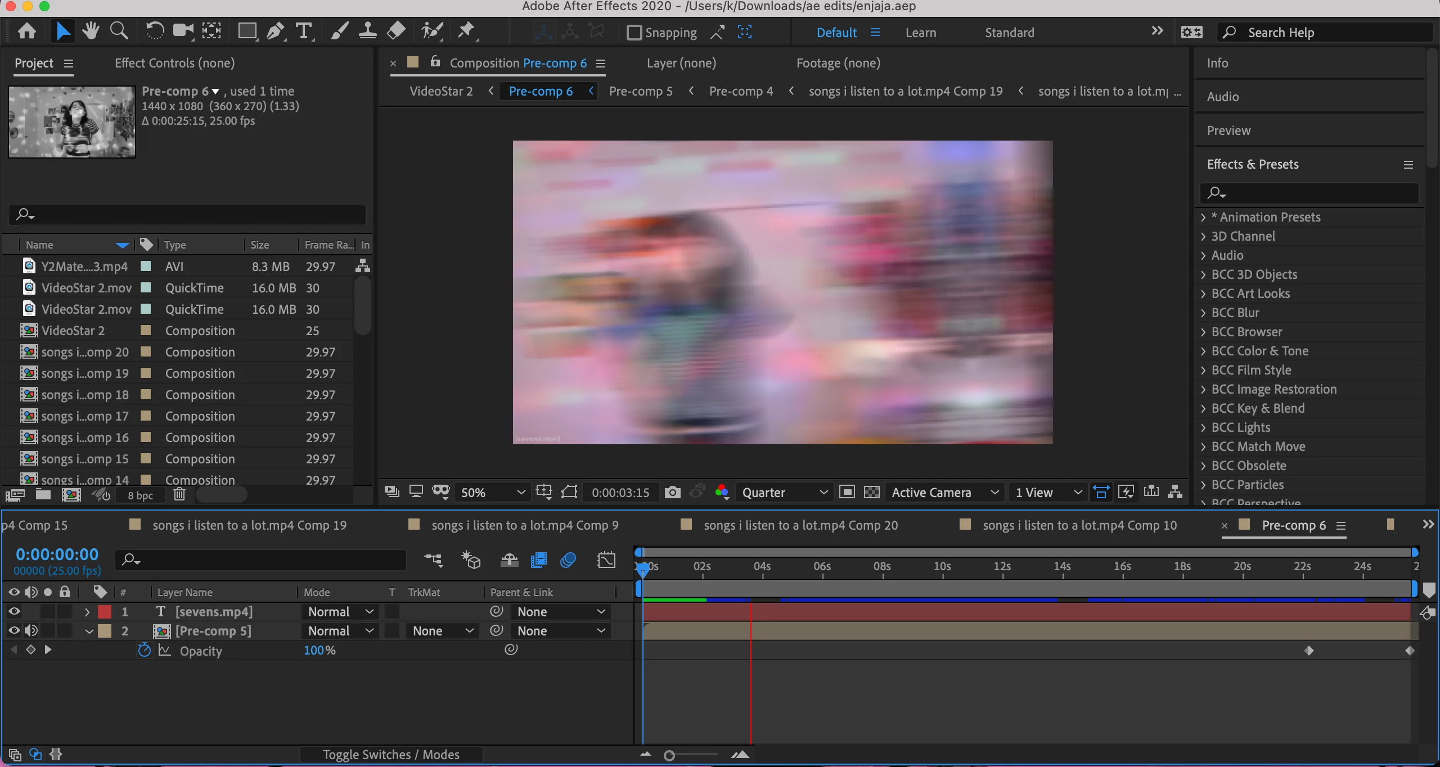Click the Take Snapshot camera icon
Screen dimensions: 1440x767
coord(672,493)
